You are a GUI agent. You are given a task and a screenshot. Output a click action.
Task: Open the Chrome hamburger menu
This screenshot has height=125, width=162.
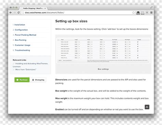tap(151, 13)
